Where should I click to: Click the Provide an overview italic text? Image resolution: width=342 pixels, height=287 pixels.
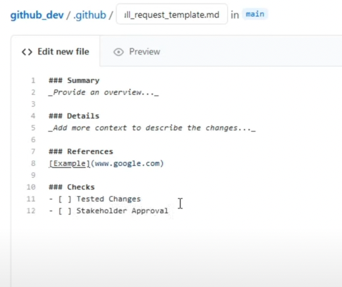tap(103, 92)
